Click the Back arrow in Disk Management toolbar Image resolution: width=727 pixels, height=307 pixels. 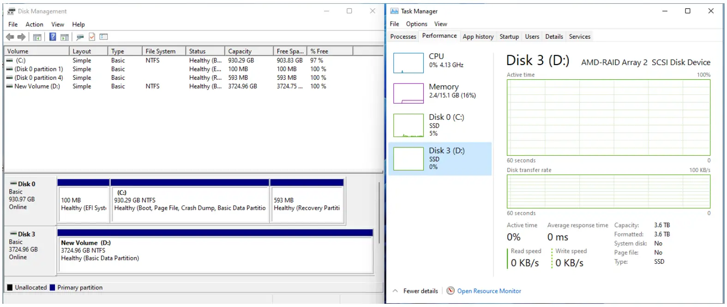click(10, 37)
